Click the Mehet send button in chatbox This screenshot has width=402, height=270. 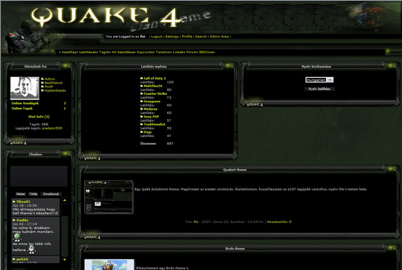click(x=21, y=194)
